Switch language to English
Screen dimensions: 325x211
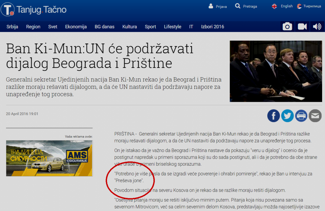click(x=283, y=6)
